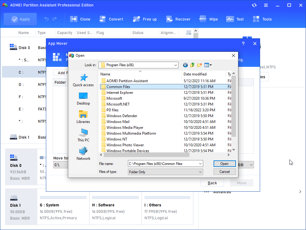The image size is (306, 230).
Task: Click the Apply checkmark button
Action: (x=20, y=19)
